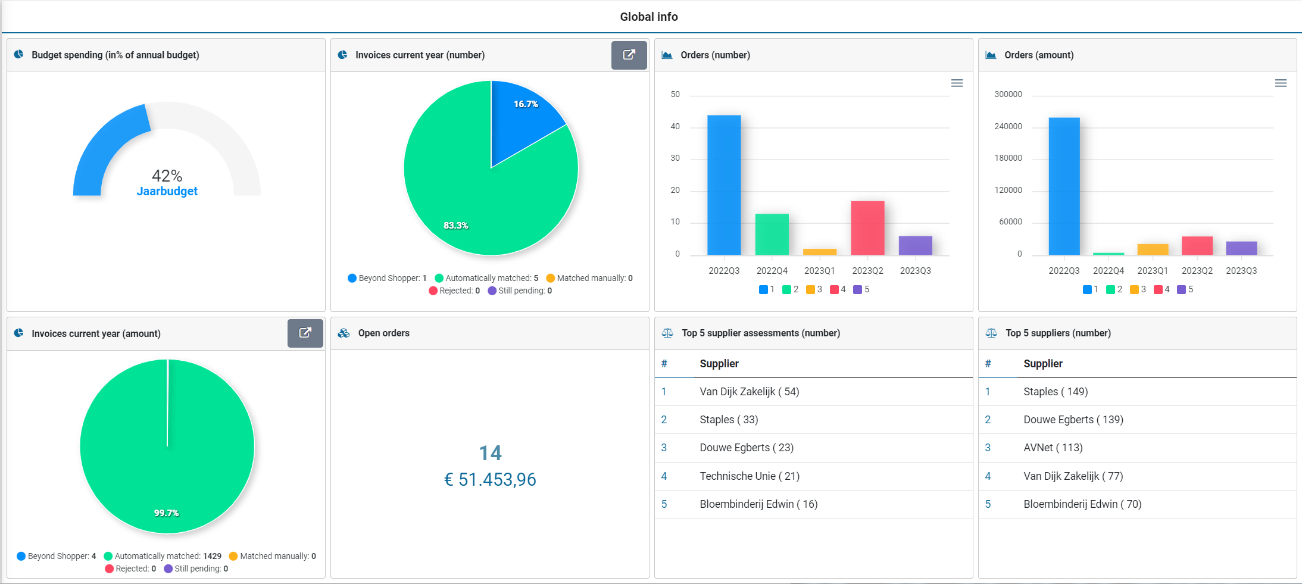The width and height of the screenshot is (1302, 584).
Task: Click the Orders (number) area chart icon
Action: [x=667, y=55]
